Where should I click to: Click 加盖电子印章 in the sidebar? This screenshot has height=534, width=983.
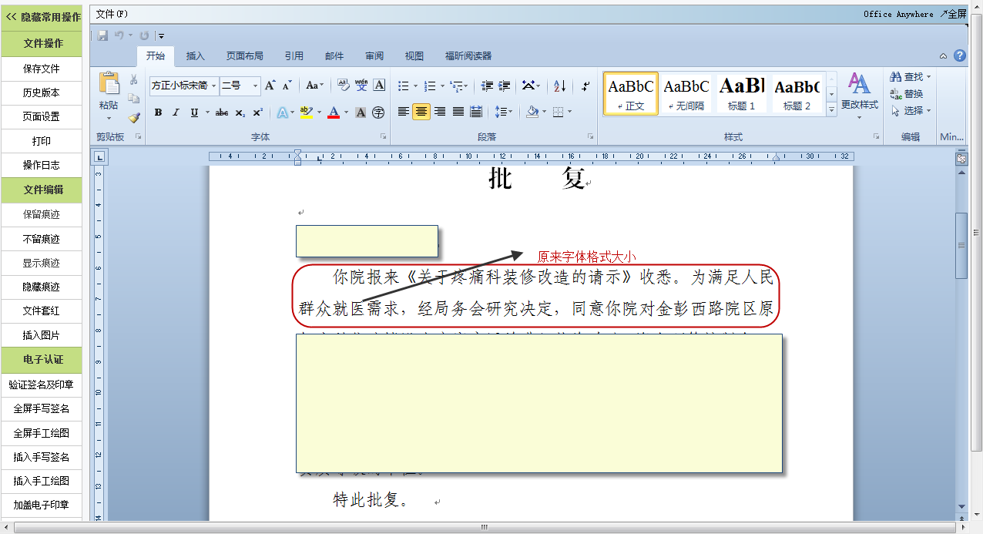pyautogui.click(x=42, y=505)
